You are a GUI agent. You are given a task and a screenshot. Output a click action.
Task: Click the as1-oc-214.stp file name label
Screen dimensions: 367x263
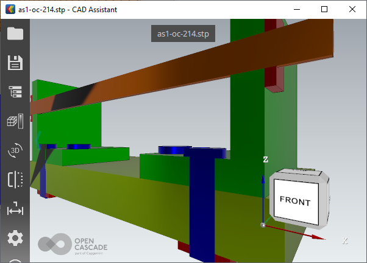[183, 33]
